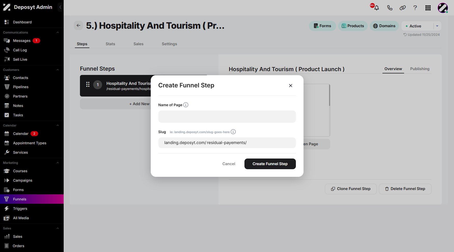Collapse the sidebar with the chevron button
This screenshot has height=252, width=454.
60,7
